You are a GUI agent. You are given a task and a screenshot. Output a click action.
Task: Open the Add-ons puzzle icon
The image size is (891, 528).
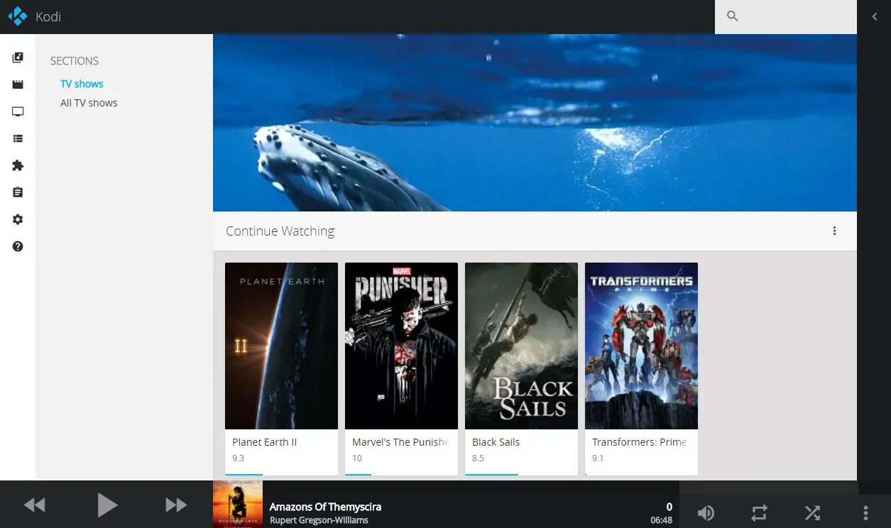coord(18,165)
